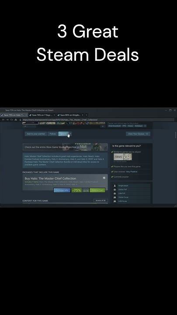Screen dimensions: 177x315
Task: Maximize the browser window
Action: coord(170,110)
